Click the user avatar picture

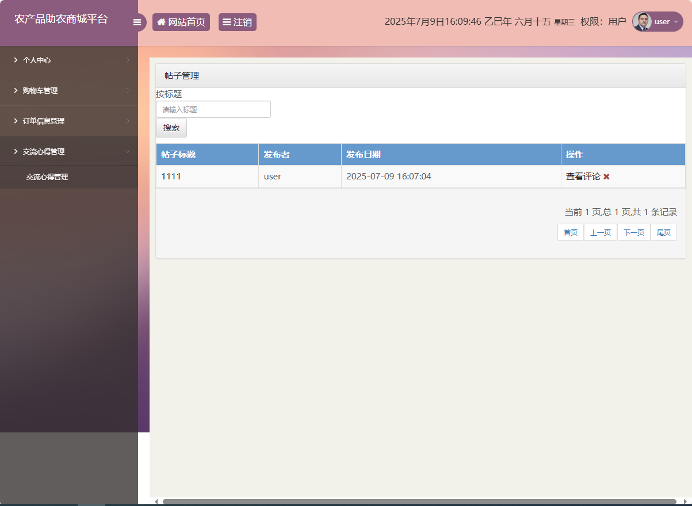pos(642,22)
